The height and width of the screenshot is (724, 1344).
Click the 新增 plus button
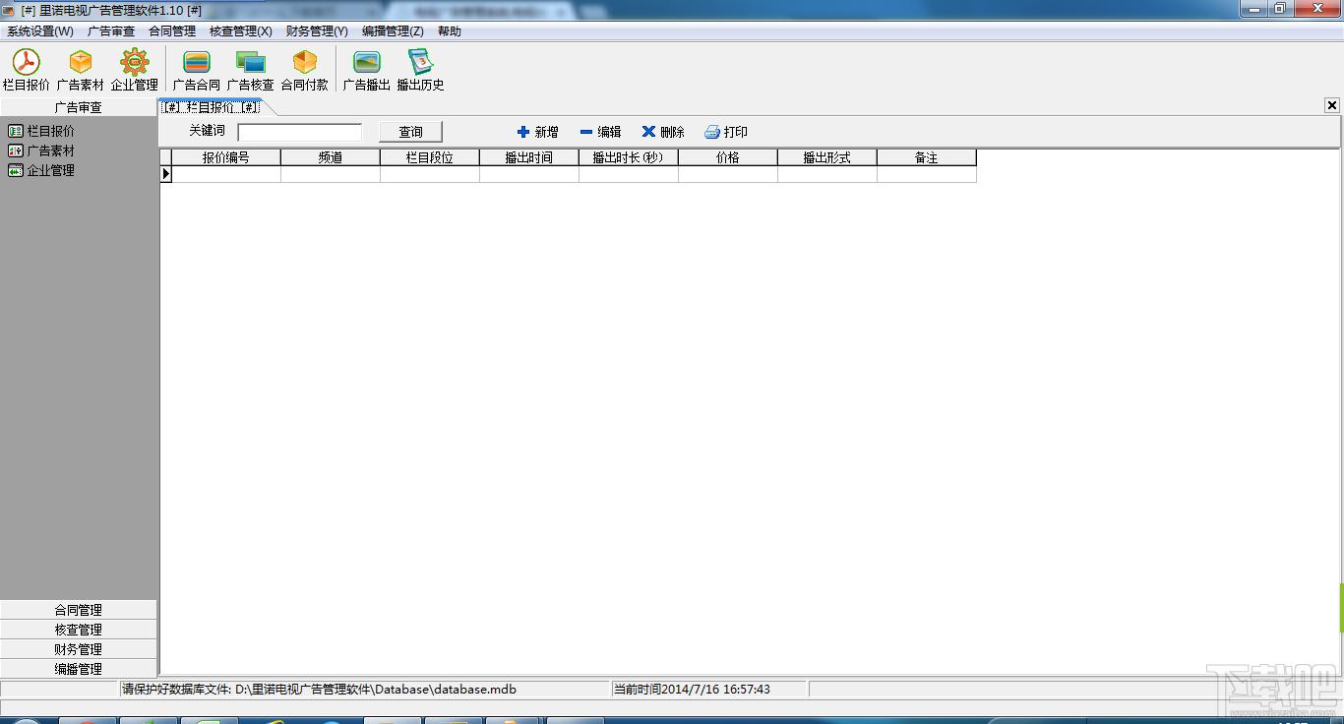tap(538, 132)
